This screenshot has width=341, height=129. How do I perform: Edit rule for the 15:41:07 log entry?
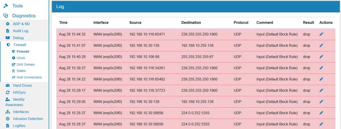321,45
